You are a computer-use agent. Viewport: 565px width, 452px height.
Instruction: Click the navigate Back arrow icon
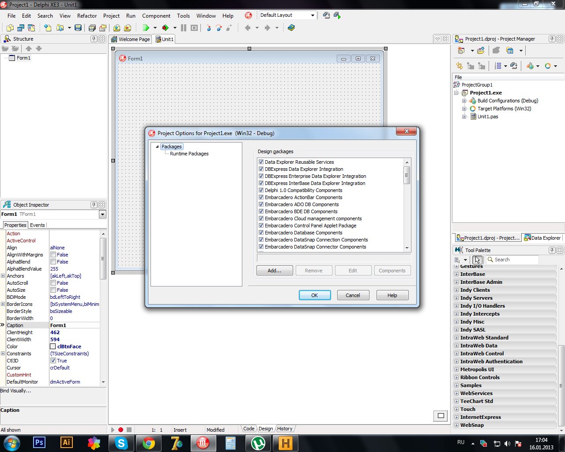[248, 28]
